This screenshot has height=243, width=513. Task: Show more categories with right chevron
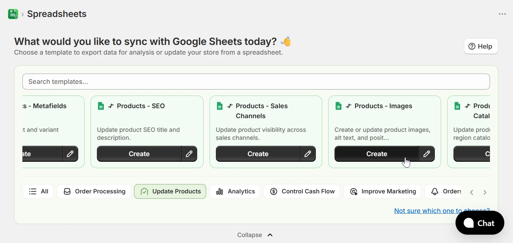pos(485,192)
